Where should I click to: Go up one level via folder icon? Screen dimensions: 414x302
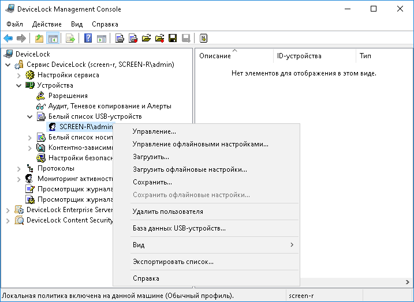click(39, 38)
